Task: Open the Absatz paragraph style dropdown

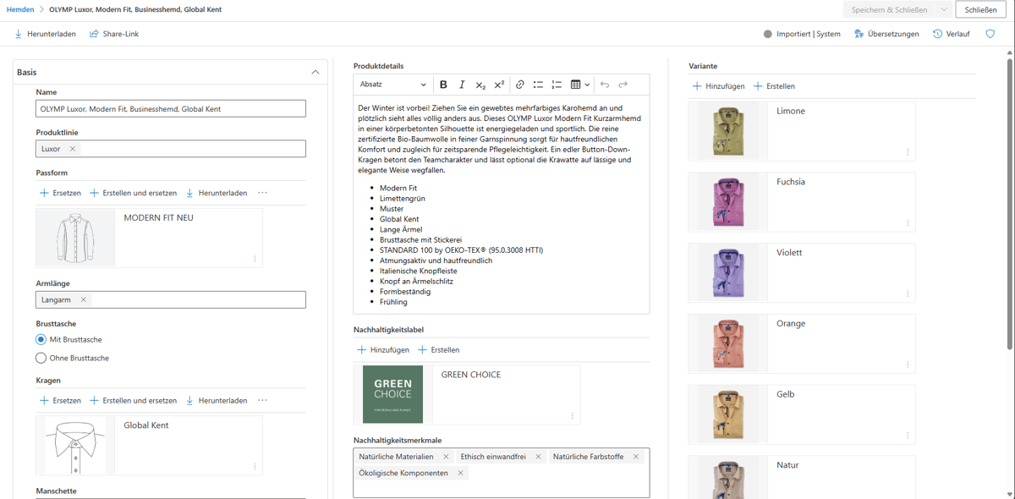Action: click(x=392, y=85)
